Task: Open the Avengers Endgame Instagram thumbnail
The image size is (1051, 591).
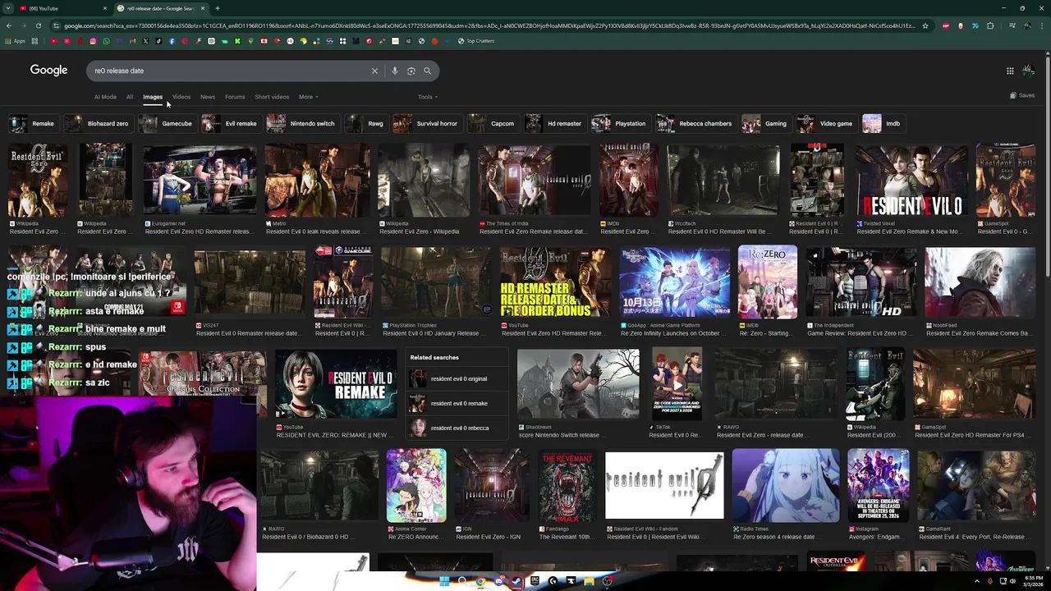Action: pos(878,485)
